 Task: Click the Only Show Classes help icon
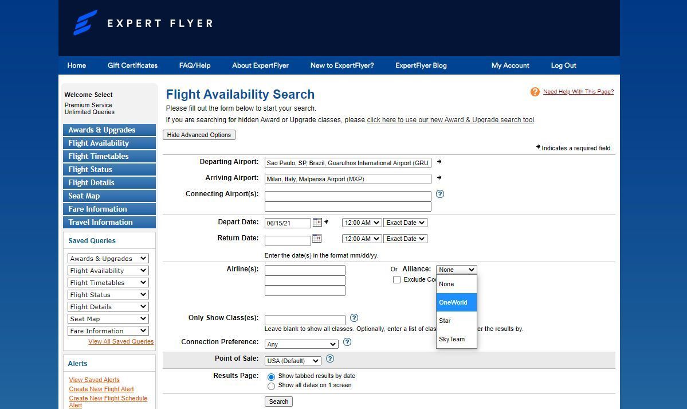point(354,318)
